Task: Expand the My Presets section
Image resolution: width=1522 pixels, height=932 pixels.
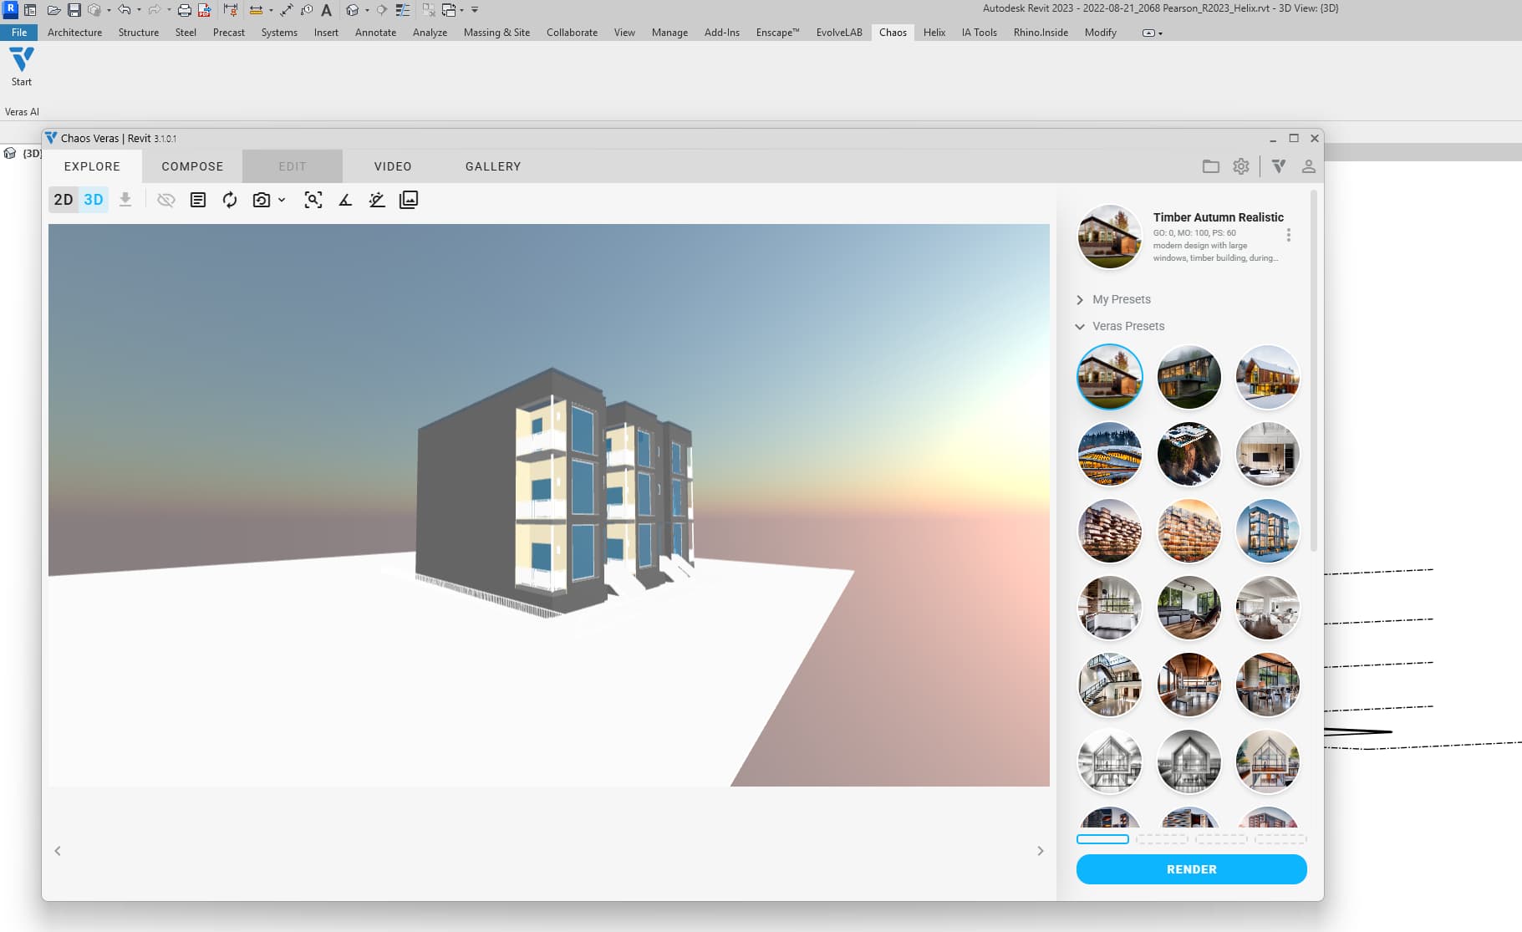Action: pyautogui.click(x=1080, y=299)
